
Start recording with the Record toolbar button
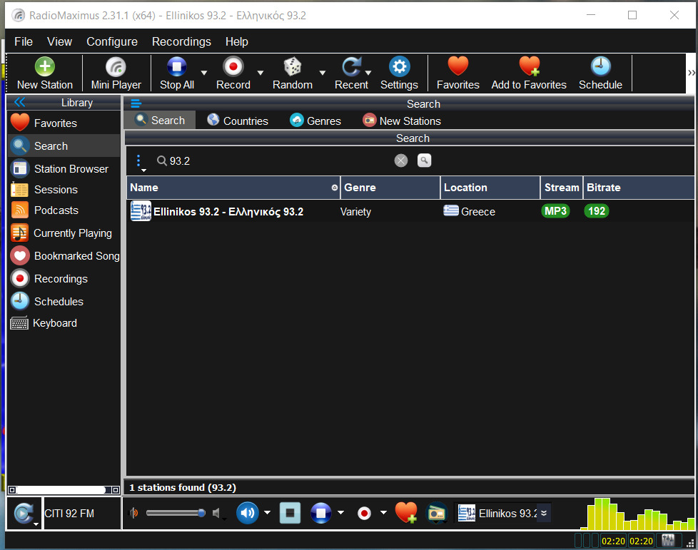tap(233, 73)
